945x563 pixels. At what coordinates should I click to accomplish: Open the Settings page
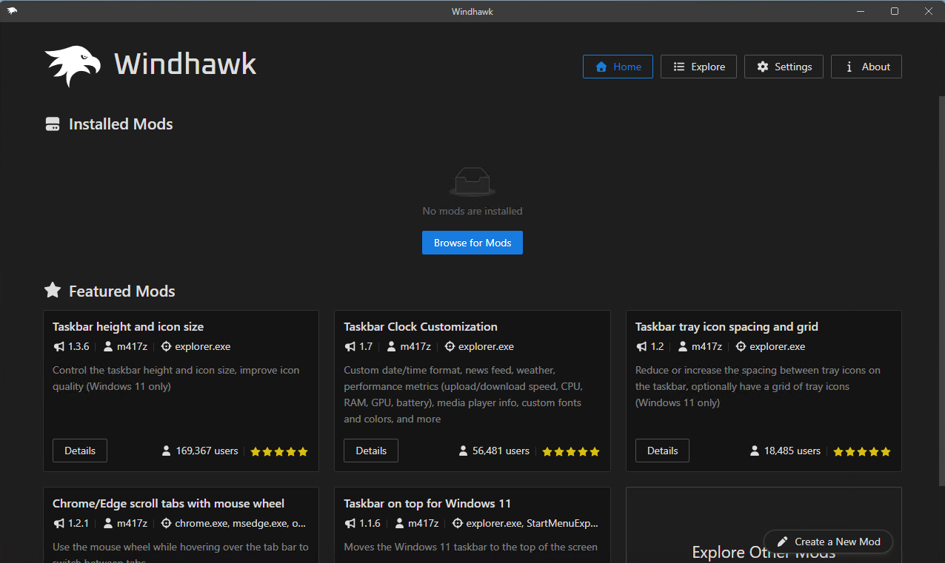click(784, 67)
